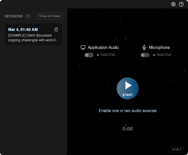This screenshot has height=155, width=188.
Task: Click the 0:00 recording timer
Action: point(128,129)
